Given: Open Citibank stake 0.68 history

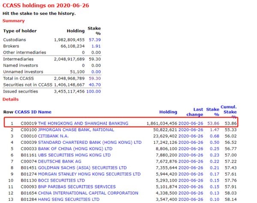Looking at the screenshot, I should tap(215, 136).
